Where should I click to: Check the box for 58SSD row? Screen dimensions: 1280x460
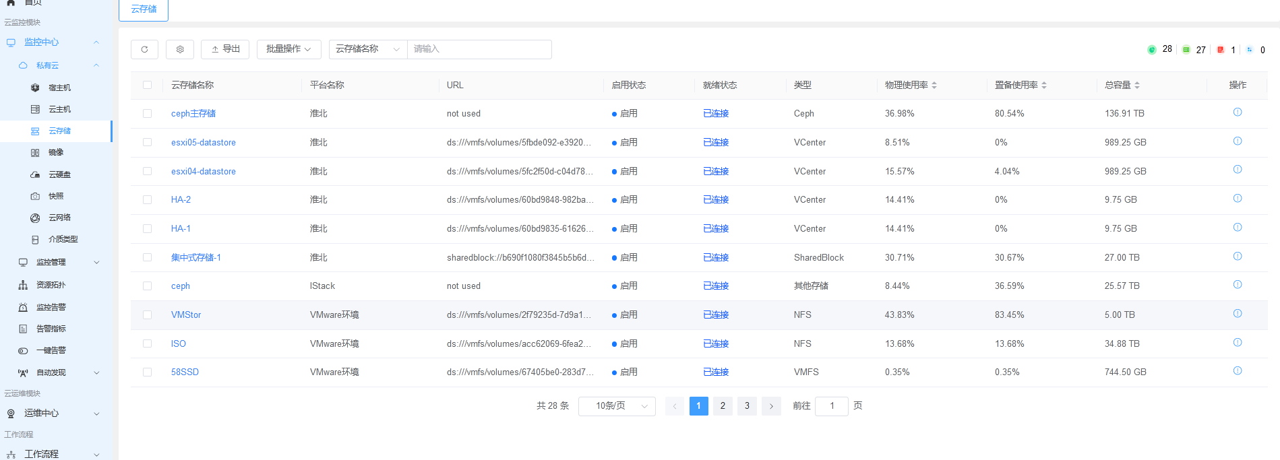click(x=147, y=372)
